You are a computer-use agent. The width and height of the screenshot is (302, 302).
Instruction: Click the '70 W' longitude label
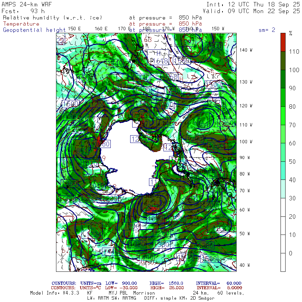tap(245, 191)
